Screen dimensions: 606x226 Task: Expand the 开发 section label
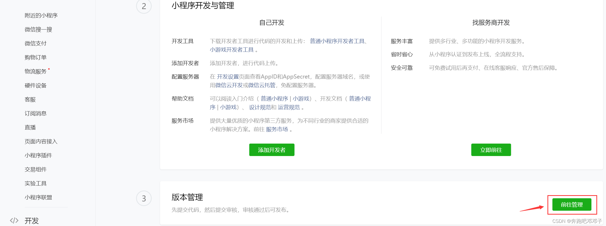point(32,221)
